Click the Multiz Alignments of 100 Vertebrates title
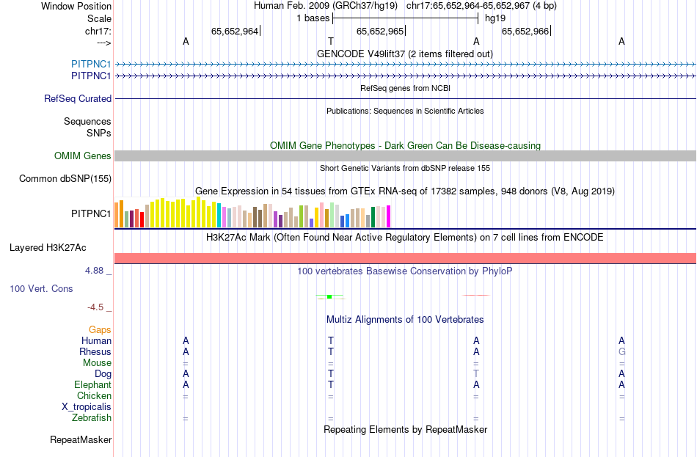 pos(405,319)
